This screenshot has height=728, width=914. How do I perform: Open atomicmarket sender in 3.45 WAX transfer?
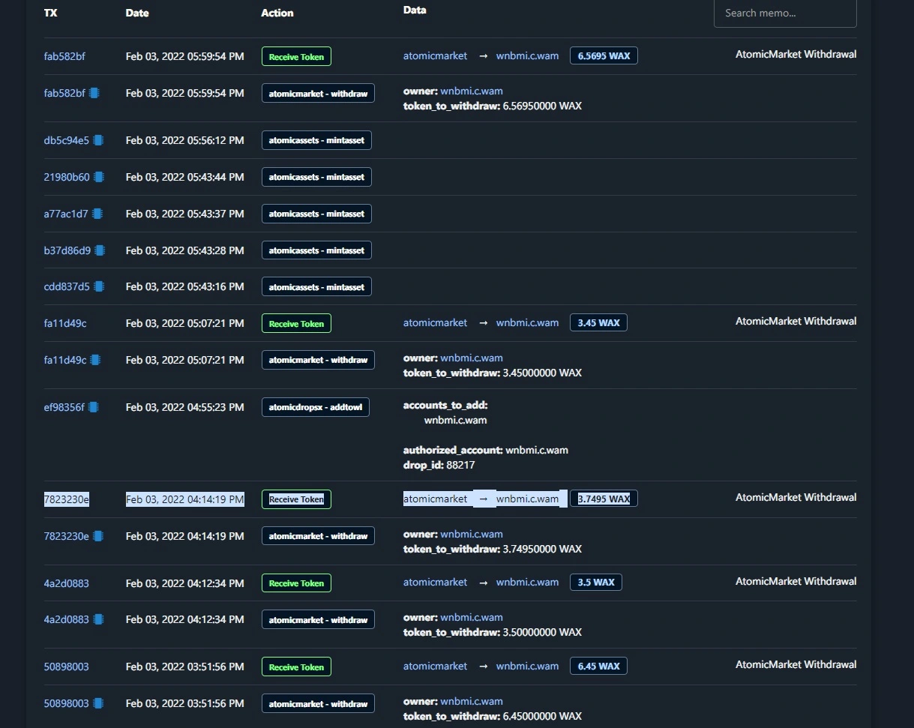pyautogui.click(x=435, y=322)
